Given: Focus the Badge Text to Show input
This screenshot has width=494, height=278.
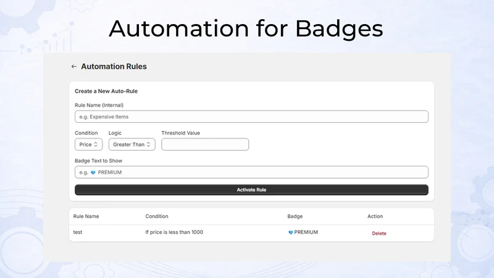Looking at the screenshot, I should coord(251,172).
